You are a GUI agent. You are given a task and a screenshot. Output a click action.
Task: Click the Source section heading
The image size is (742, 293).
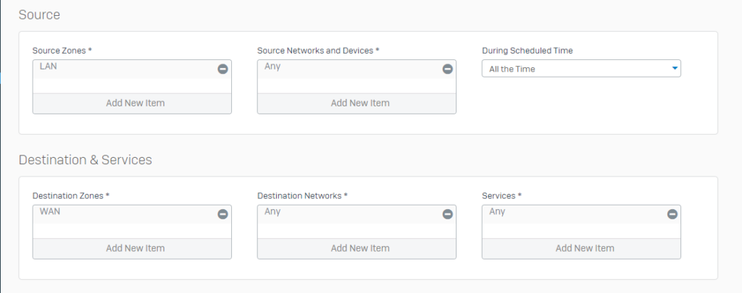[x=39, y=14]
